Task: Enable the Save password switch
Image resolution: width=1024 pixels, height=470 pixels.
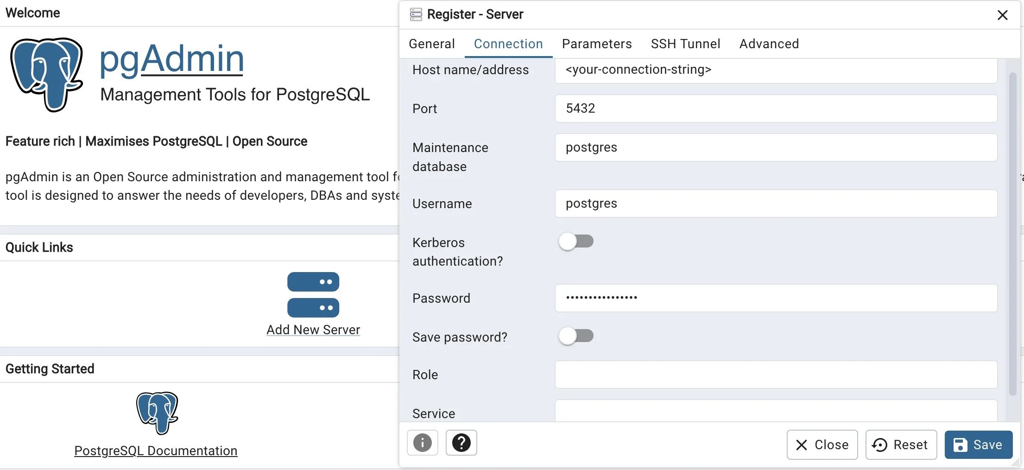Action: pyautogui.click(x=576, y=336)
